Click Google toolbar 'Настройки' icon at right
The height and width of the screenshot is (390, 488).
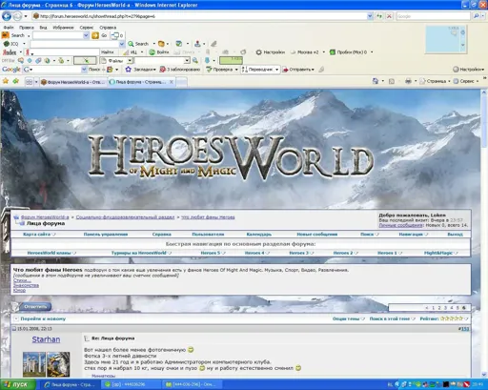[456, 70]
